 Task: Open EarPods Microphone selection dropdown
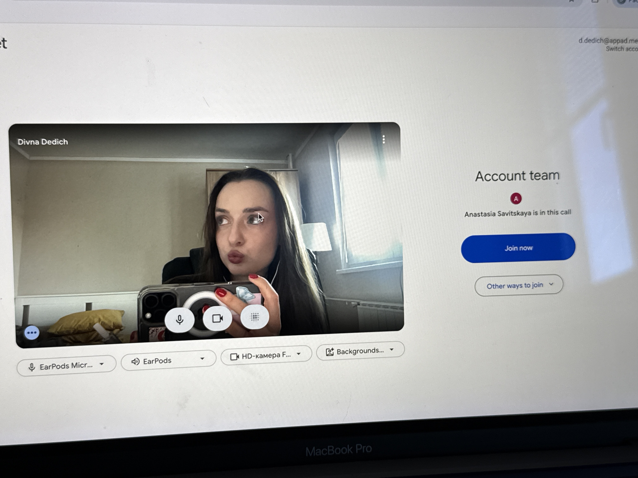[x=66, y=366]
